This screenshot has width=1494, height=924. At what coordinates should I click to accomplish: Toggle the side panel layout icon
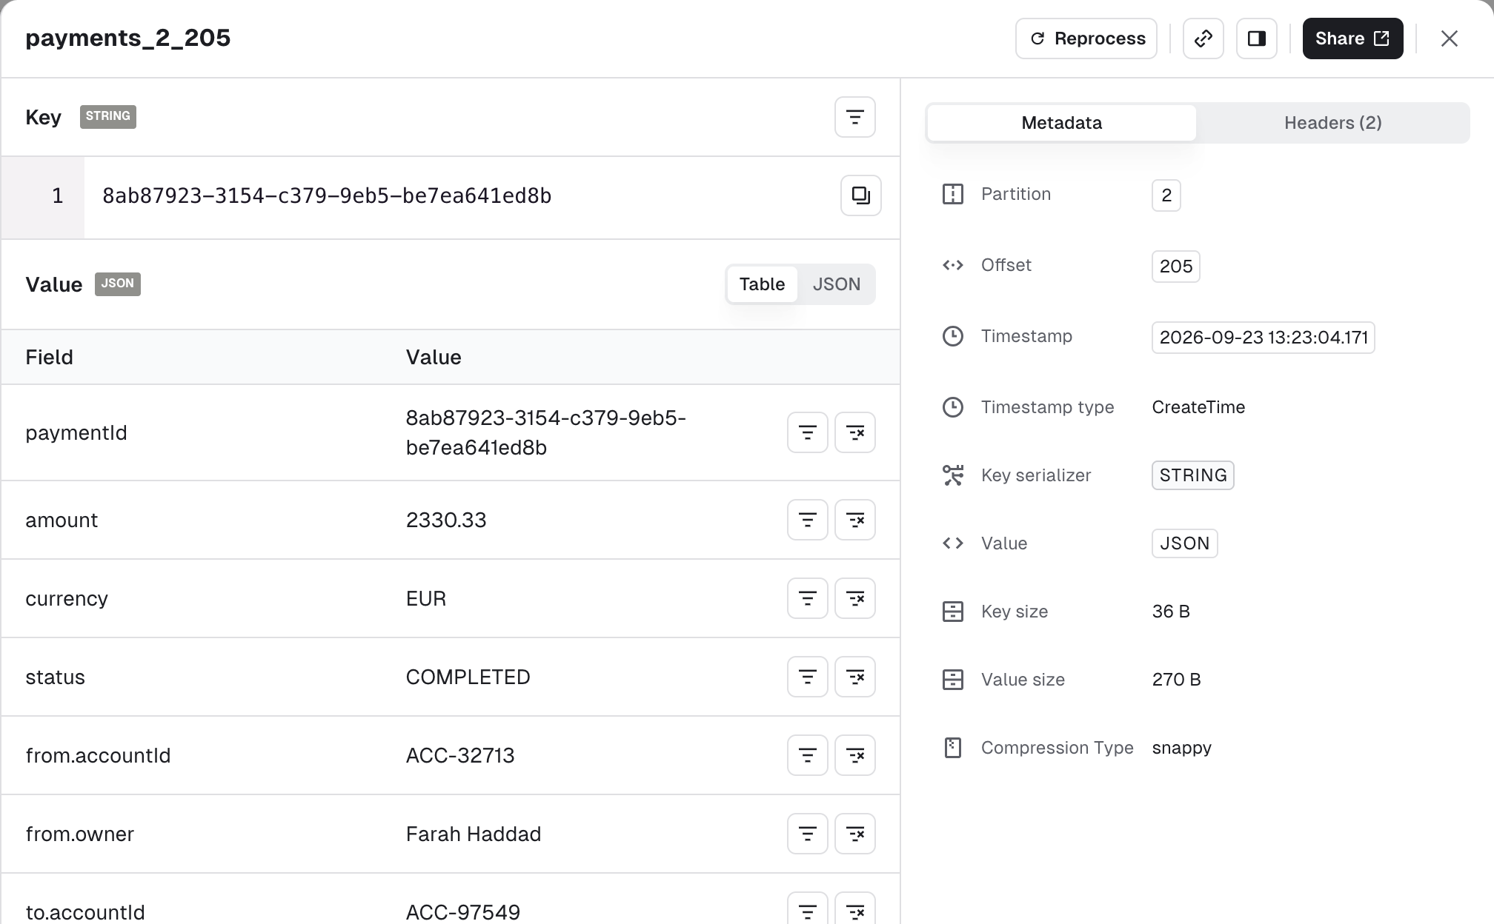(x=1256, y=38)
